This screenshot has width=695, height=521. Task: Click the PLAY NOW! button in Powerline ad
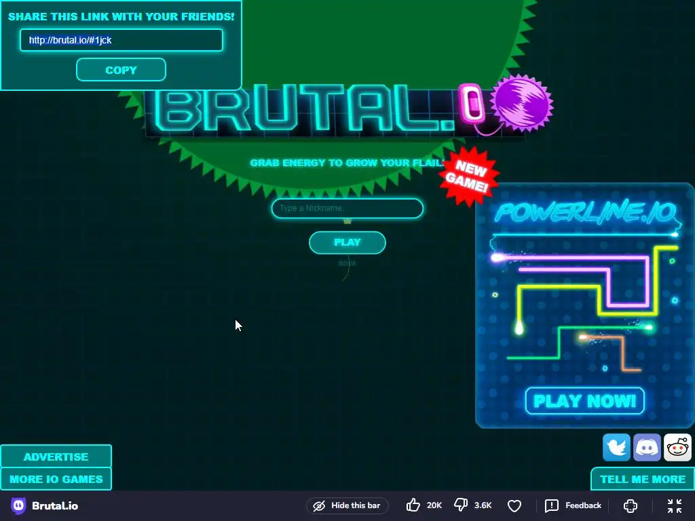click(x=584, y=401)
